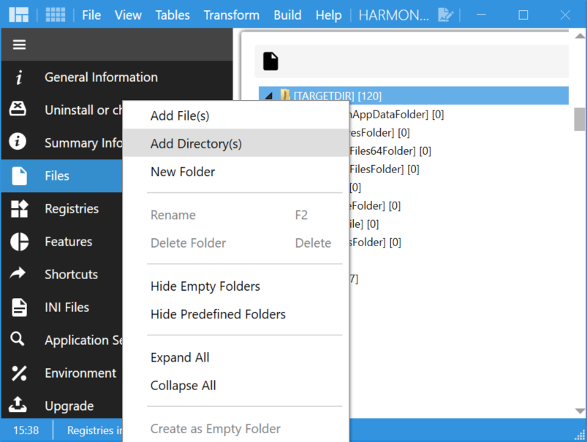Image resolution: width=587 pixels, height=442 pixels.
Task: Select the INI Files document icon
Action: tap(18, 307)
